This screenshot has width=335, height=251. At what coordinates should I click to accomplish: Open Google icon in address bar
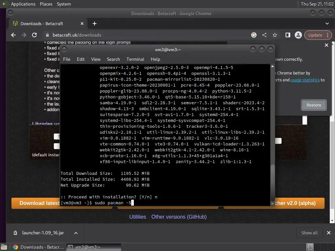tap(254, 35)
